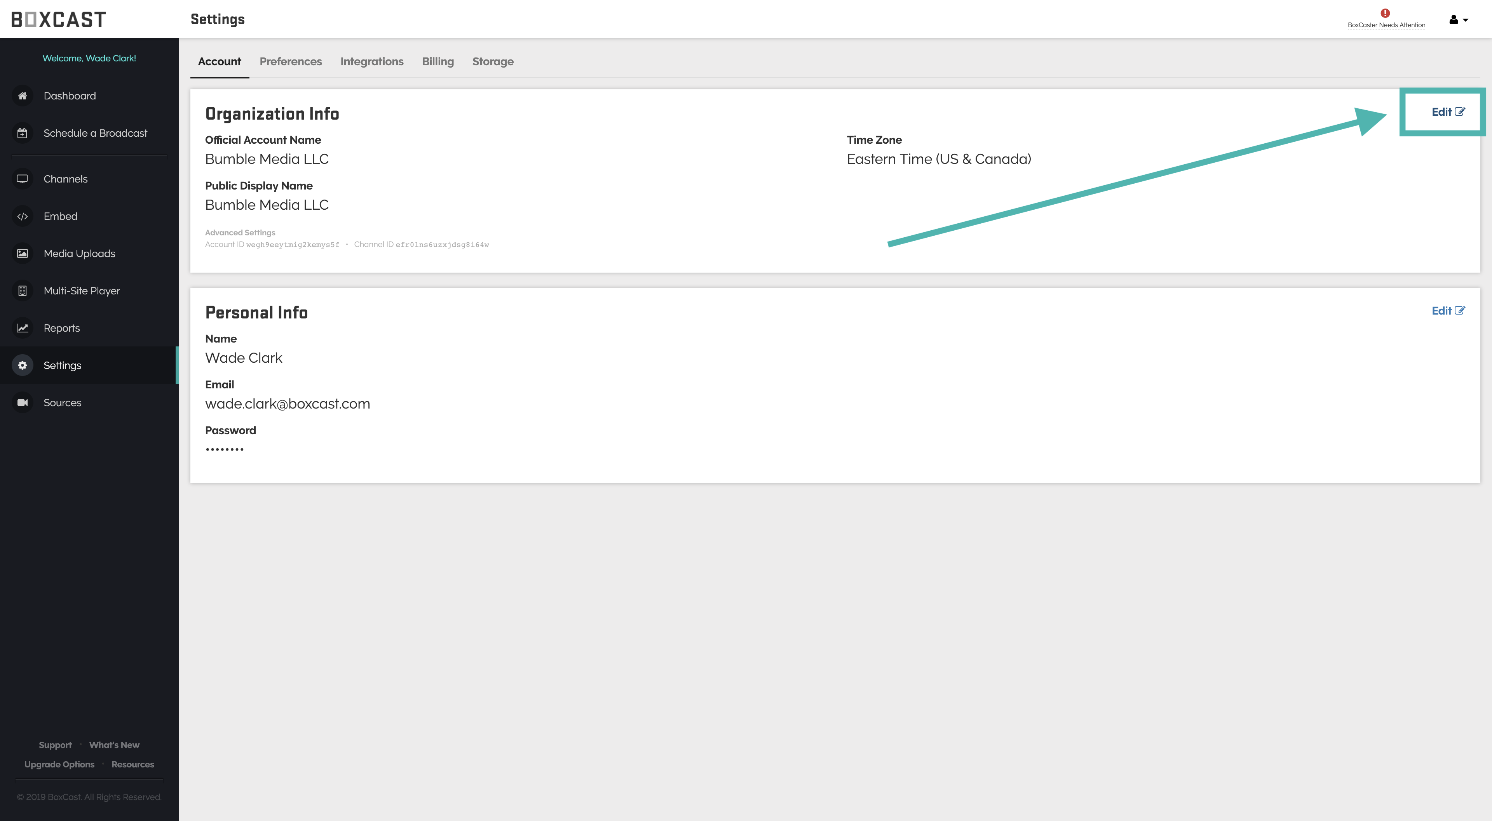Image resolution: width=1492 pixels, height=821 pixels.
Task: Click the Dashboard home icon
Action: pyautogui.click(x=22, y=96)
